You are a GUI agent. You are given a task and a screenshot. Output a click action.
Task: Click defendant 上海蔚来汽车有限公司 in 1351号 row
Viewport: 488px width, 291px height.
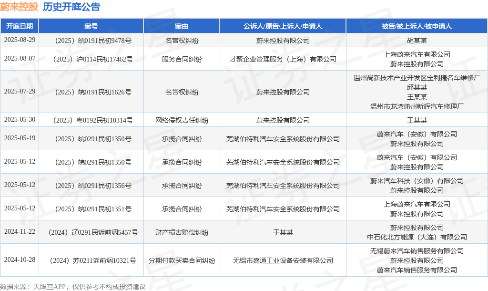(x=417, y=204)
